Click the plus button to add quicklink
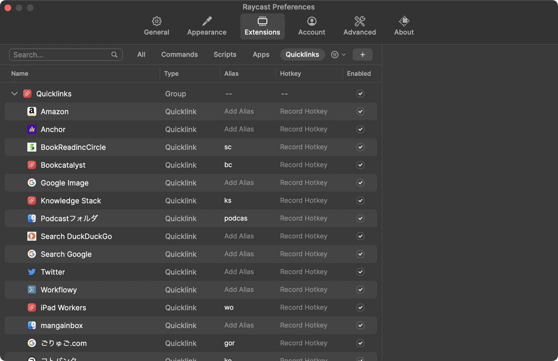 [362, 55]
